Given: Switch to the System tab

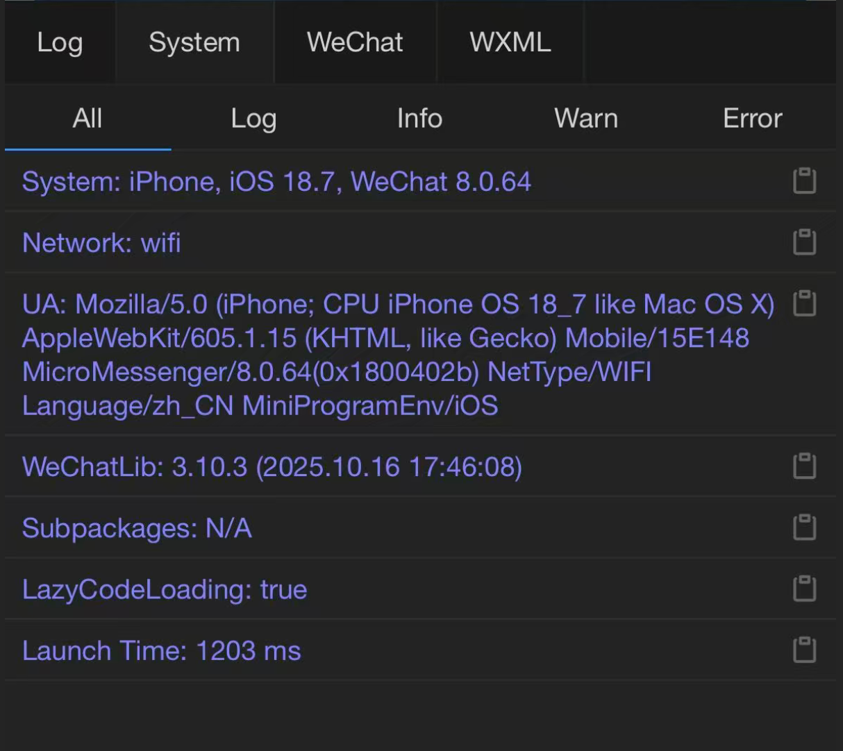Looking at the screenshot, I should click(194, 42).
